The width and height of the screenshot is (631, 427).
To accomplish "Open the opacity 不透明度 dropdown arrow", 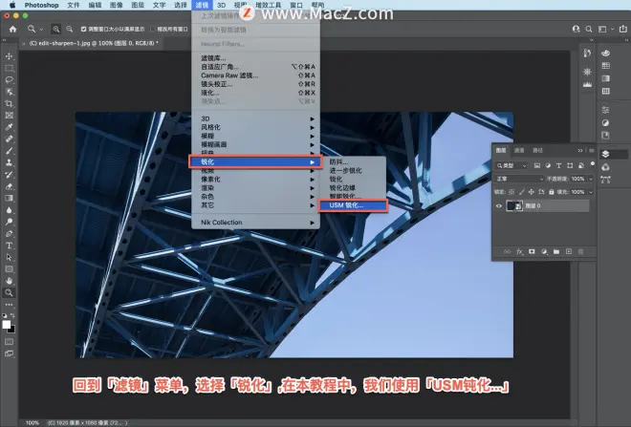I will [591, 179].
